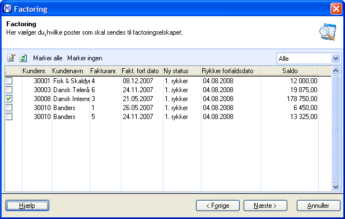The height and width of the screenshot is (219, 345).
Task: Cancel with Annuller button
Action: tap(318, 206)
